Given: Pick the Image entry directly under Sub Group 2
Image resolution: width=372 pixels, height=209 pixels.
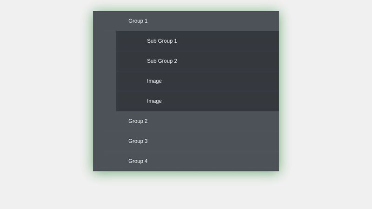Looking at the screenshot, I should [x=198, y=81].
